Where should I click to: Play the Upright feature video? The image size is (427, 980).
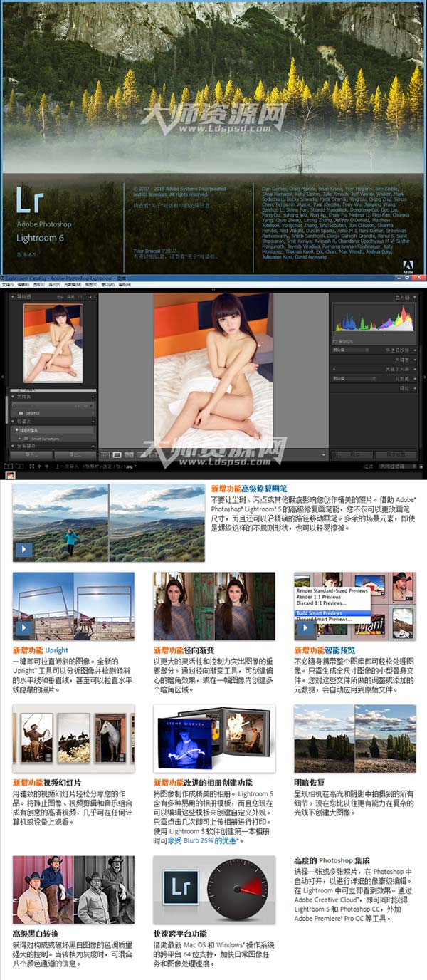[x=24, y=628]
